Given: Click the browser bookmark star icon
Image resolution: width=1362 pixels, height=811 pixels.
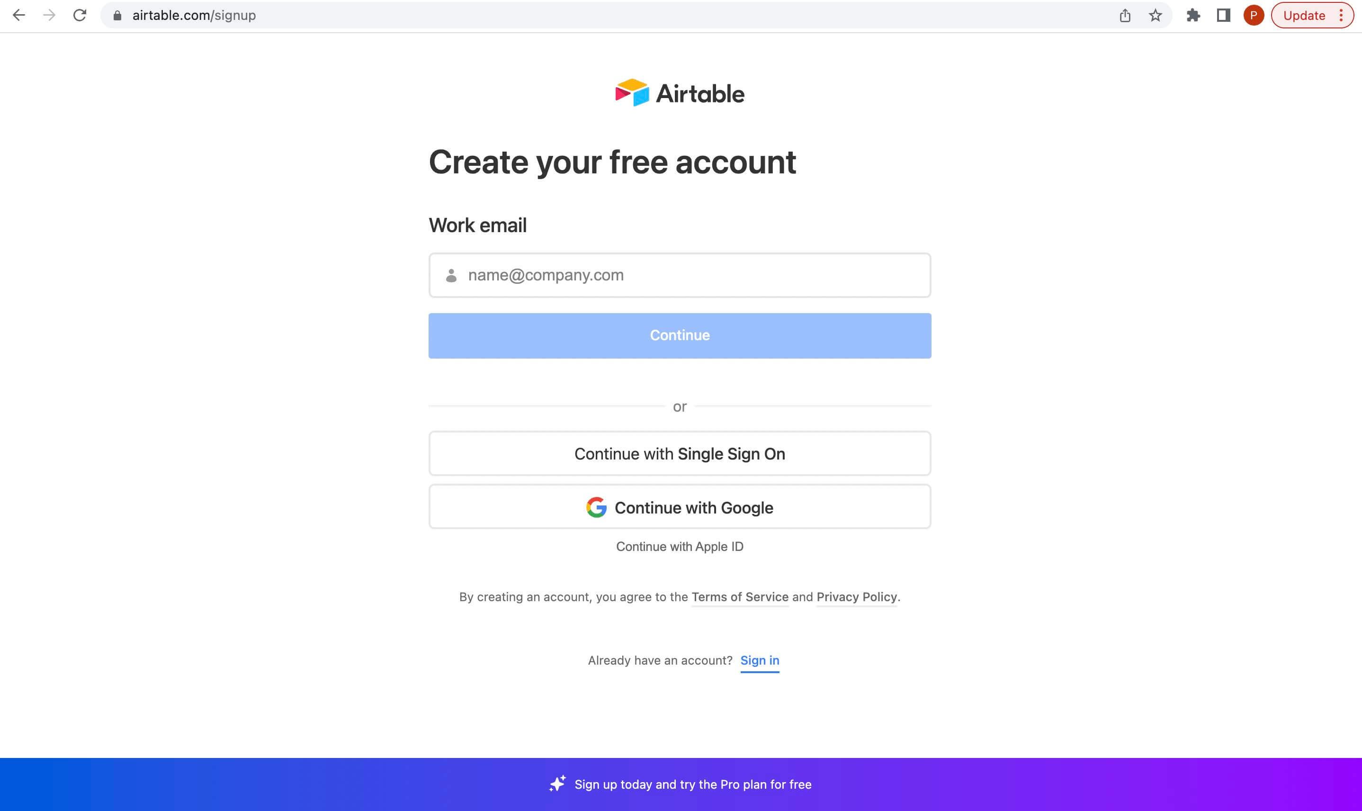Looking at the screenshot, I should pos(1155,15).
